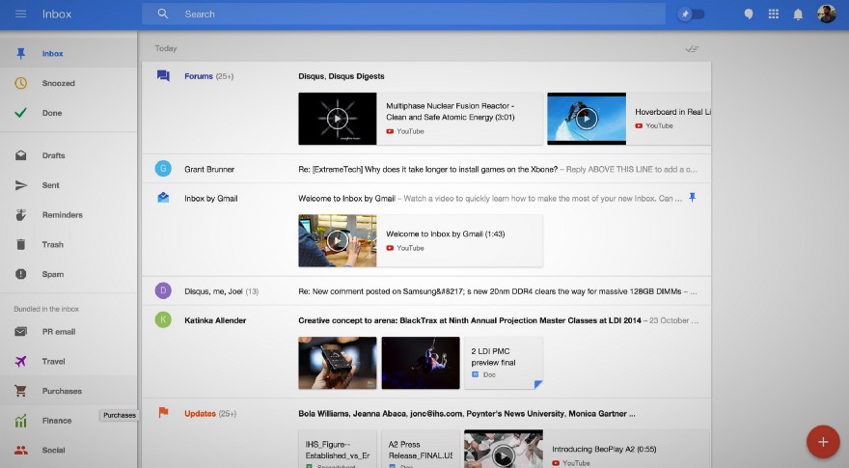Sweep Today's emails with checkmark icon
The image size is (849, 468).
(x=692, y=49)
